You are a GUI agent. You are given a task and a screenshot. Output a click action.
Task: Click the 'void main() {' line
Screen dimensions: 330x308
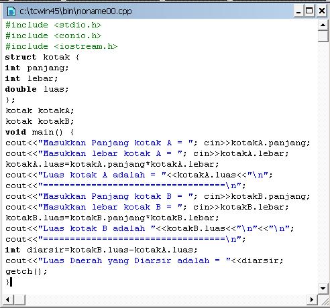coord(40,132)
